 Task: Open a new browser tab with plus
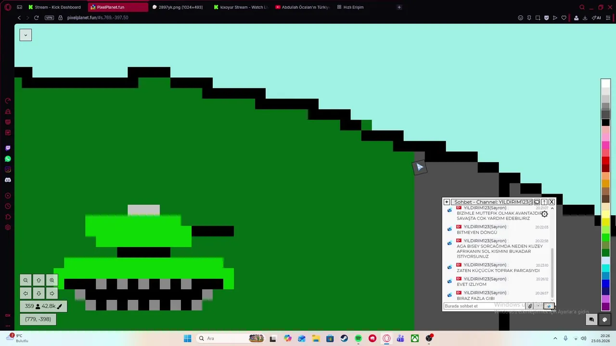pos(399,7)
